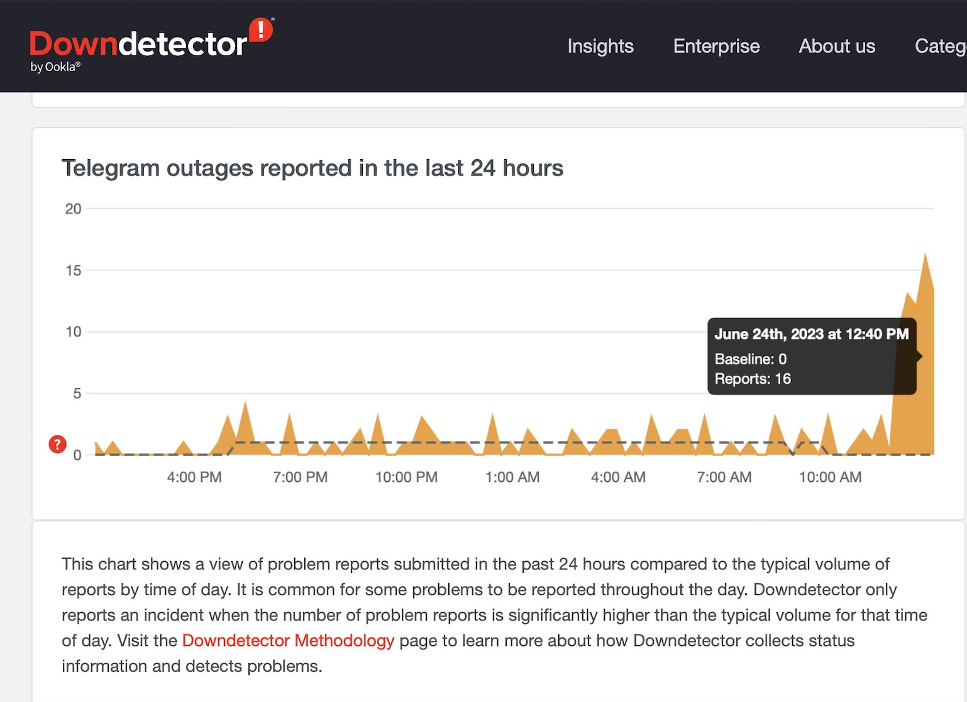Click the tooltip showing Reports: 16

(x=811, y=357)
